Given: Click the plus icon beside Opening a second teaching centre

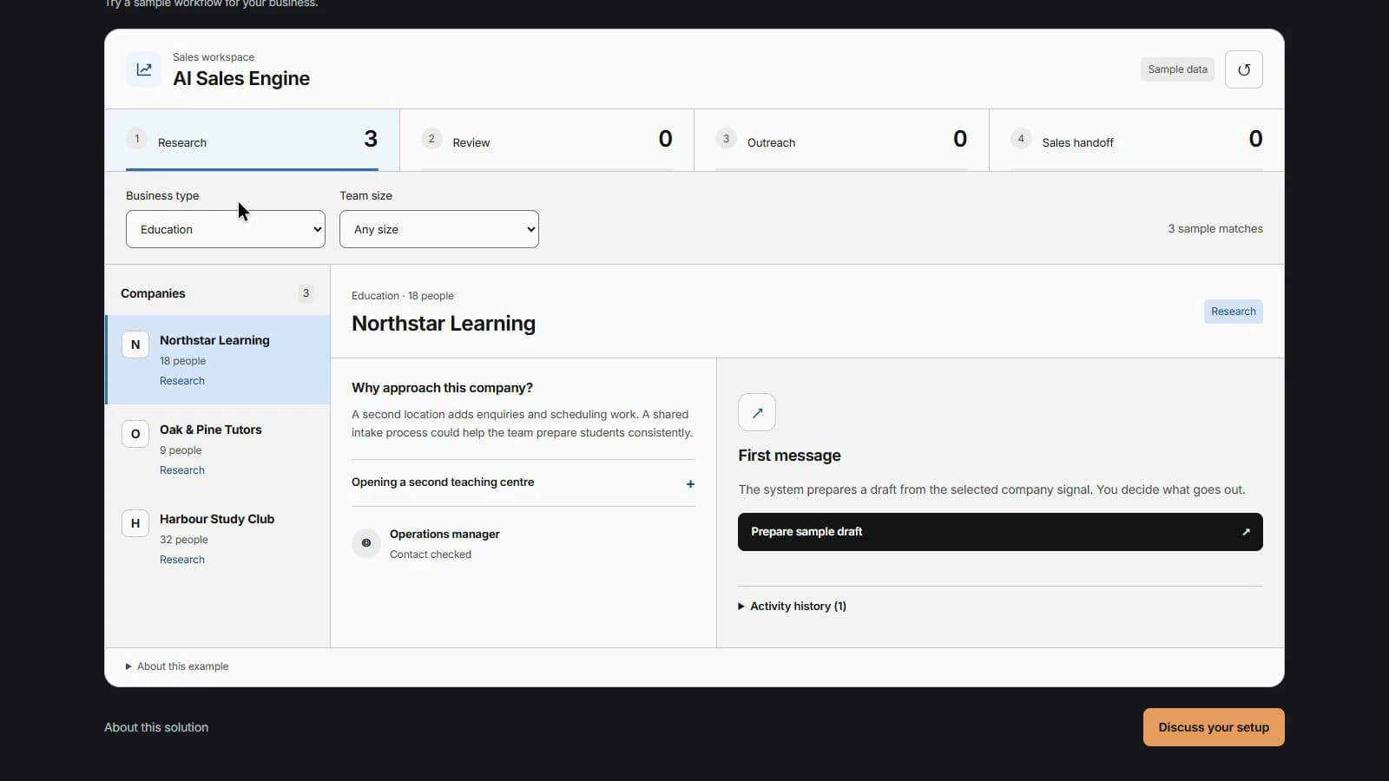Looking at the screenshot, I should [690, 484].
